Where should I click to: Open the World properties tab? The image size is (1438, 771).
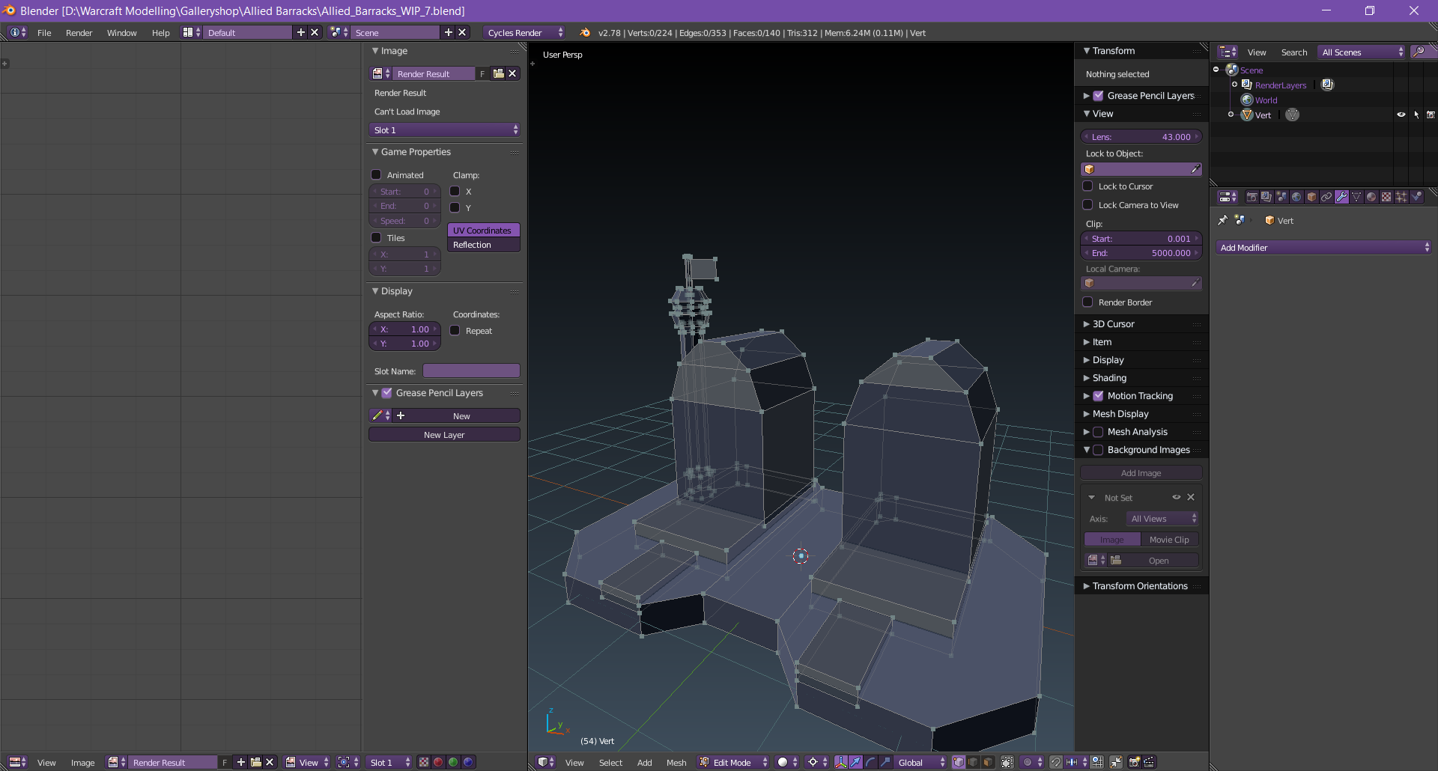click(1296, 197)
